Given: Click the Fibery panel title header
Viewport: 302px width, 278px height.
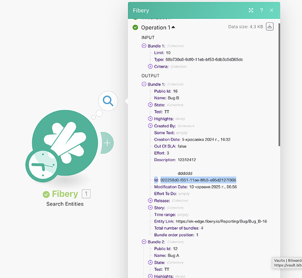Looking at the screenshot, I should (x=141, y=11).
